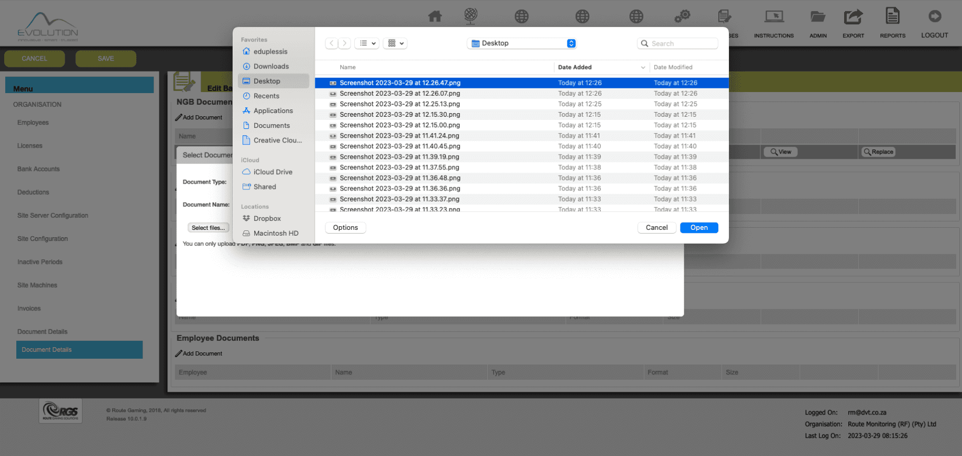This screenshot has width=962, height=456.
Task: Open Deductions in the left menu
Action: pyautogui.click(x=33, y=192)
